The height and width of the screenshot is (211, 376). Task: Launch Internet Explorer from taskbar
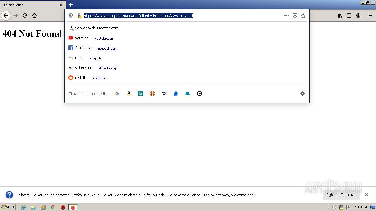click(x=23, y=207)
